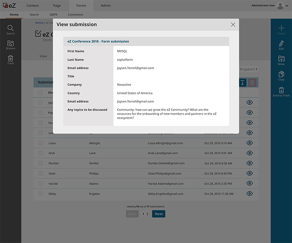This screenshot has height=243, width=292.
Task: Check the Luisa row checkbox
Action: [40, 143]
